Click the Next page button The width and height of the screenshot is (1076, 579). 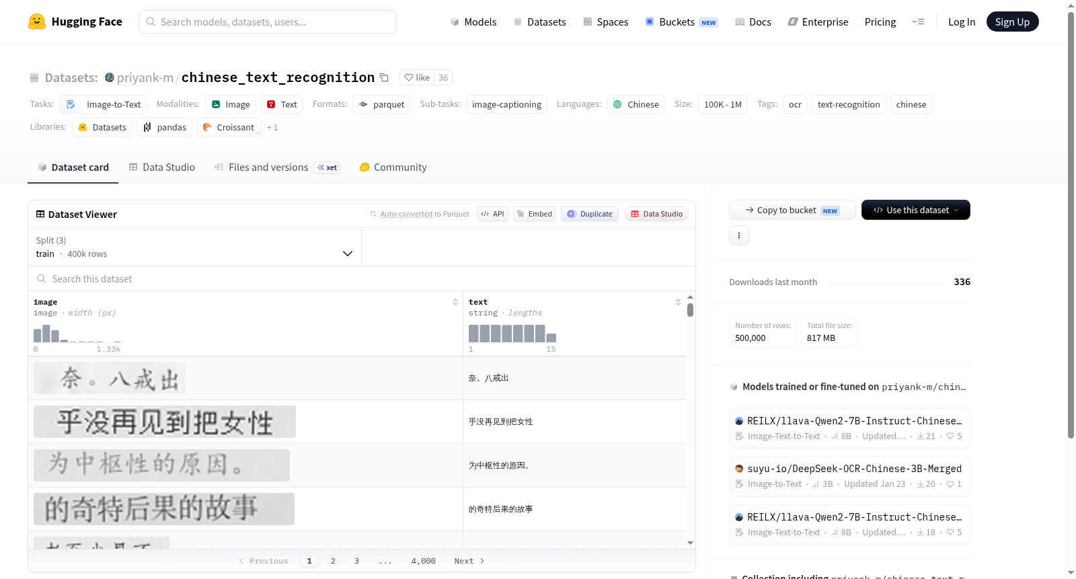(469, 561)
